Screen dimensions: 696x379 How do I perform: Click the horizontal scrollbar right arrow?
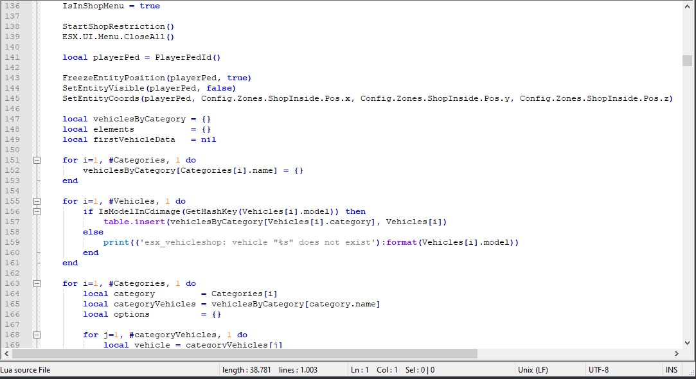pos(677,354)
